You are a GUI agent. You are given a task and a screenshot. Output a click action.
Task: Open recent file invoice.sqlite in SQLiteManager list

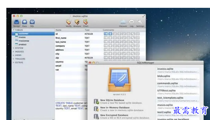coord(178,70)
